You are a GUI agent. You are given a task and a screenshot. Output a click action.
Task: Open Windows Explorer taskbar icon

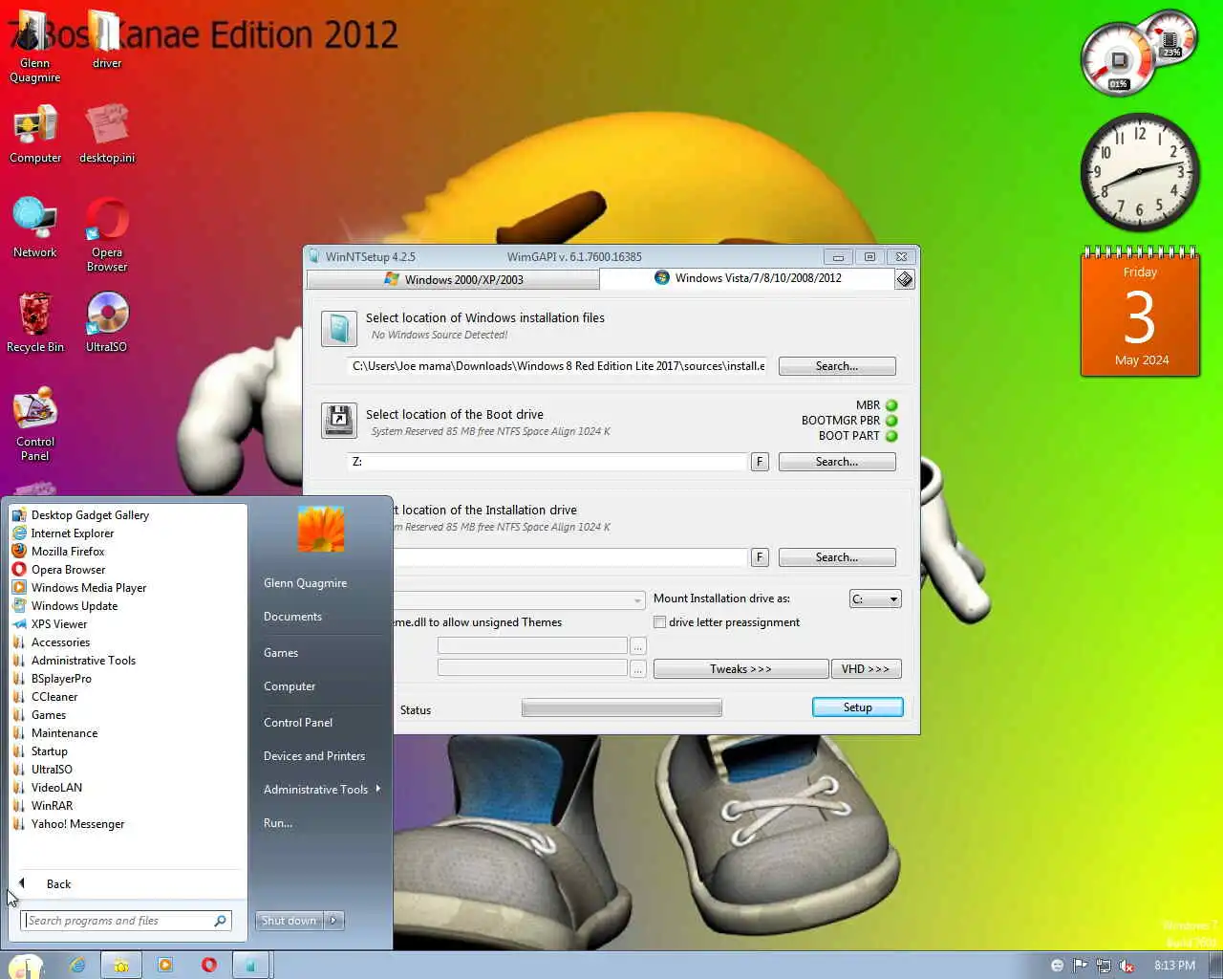(x=121, y=966)
